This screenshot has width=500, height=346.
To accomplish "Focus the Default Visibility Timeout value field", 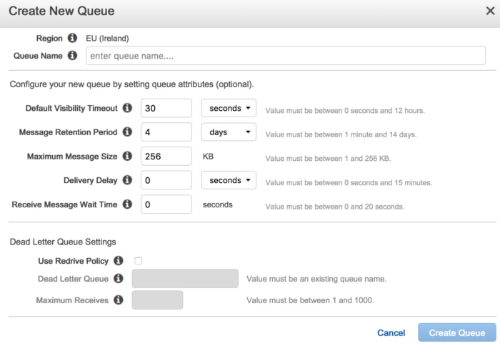I will pos(166,108).
